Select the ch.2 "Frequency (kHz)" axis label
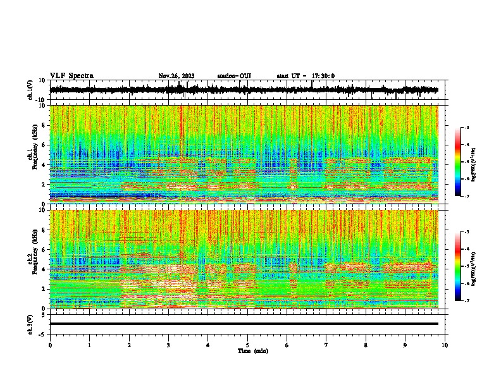 click(x=35, y=252)
